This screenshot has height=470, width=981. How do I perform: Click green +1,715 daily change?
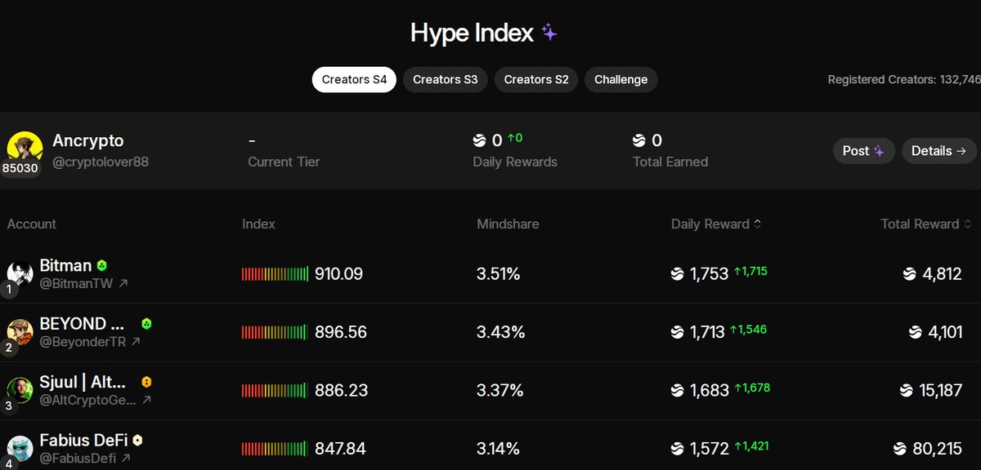click(750, 271)
